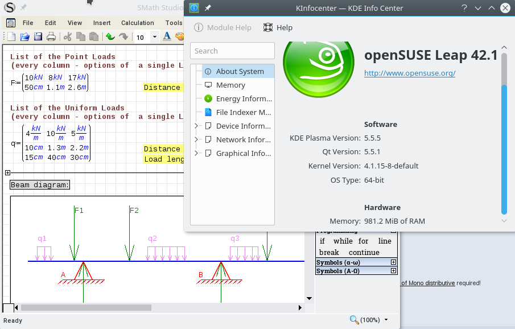The width and height of the screenshot is (515, 329).
Task: Click the Redo arrow icon
Action: tap(123, 37)
